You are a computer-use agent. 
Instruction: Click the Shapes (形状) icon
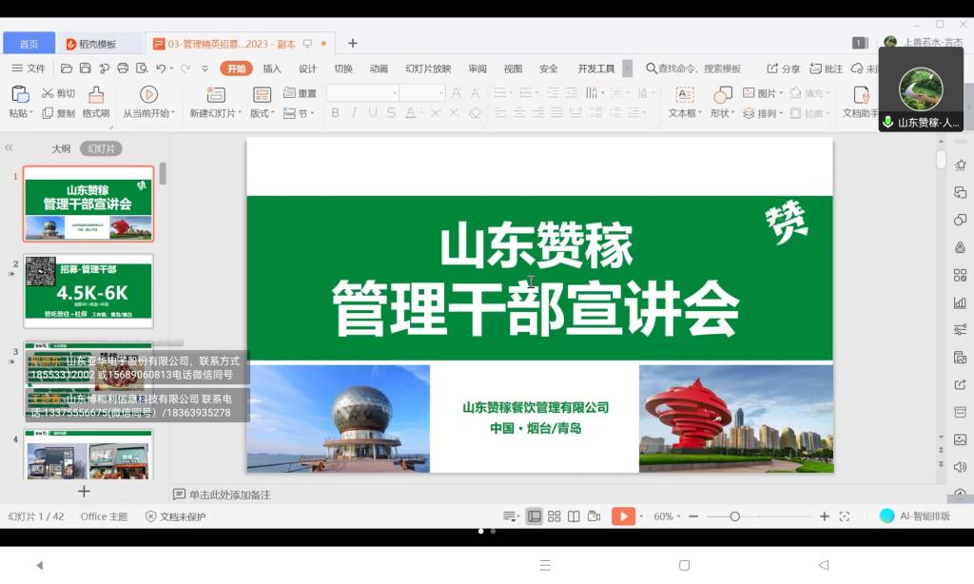(x=722, y=94)
